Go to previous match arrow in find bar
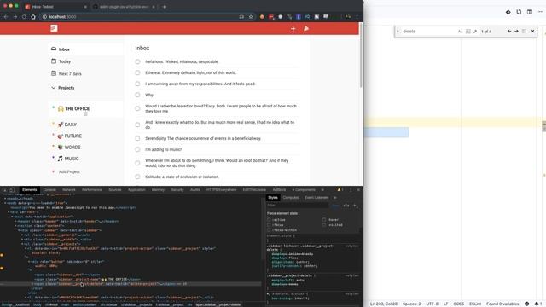Image resolution: width=546 pixels, height=307 pixels. pyautogui.click(x=509, y=32)
